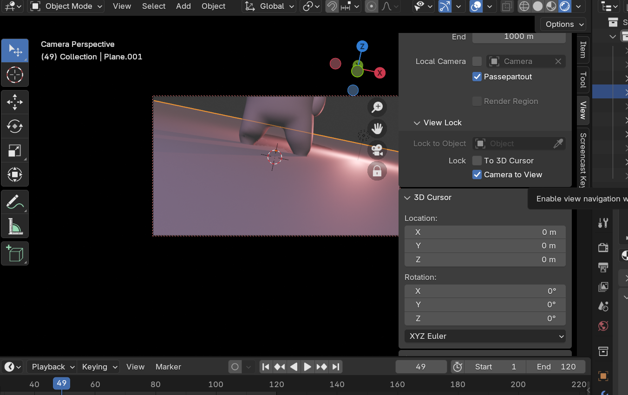Open the shading options dropdown arrow

click(x=578, y=6)
